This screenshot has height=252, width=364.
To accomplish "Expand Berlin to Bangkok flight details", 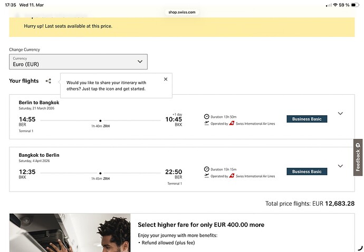I will [x=340, y=114].
